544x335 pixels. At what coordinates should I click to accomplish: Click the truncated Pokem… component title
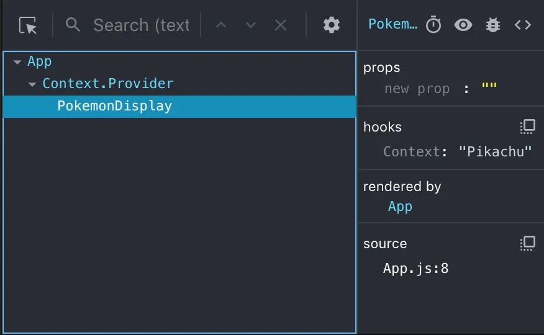[x=392, y=24]
